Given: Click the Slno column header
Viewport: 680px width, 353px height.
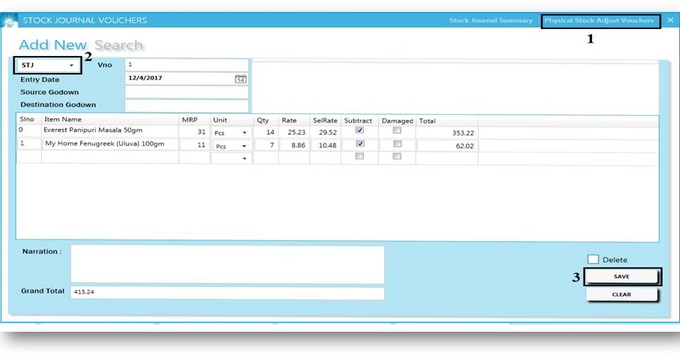Looking at the screenshot, I should pyautogui.click(x=27, y=119).
